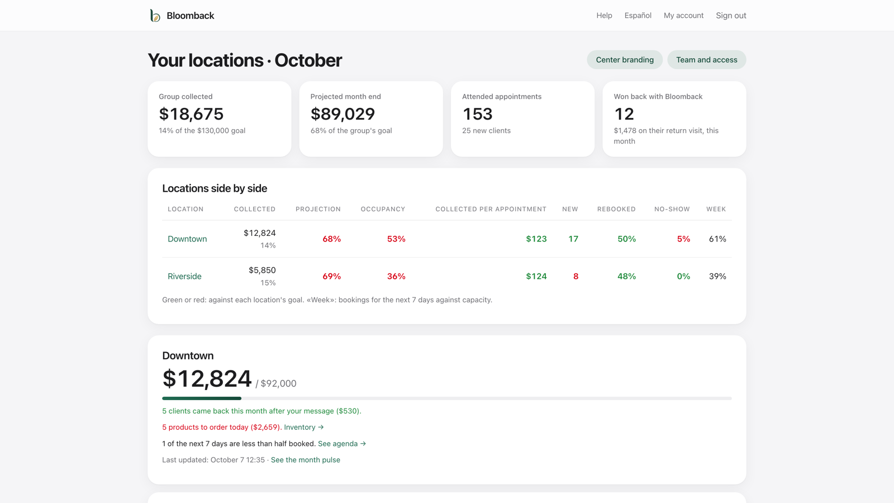This screenshot has width=894, height=503.
Task: Click the Won back with Bloomback card
Action: coord(674,119)
